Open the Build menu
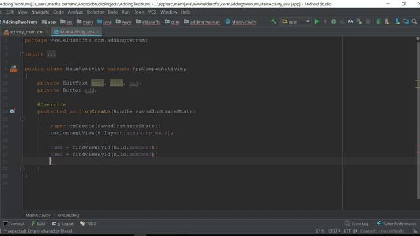Viewport: 420px width, 236px height. click(113, 12)
